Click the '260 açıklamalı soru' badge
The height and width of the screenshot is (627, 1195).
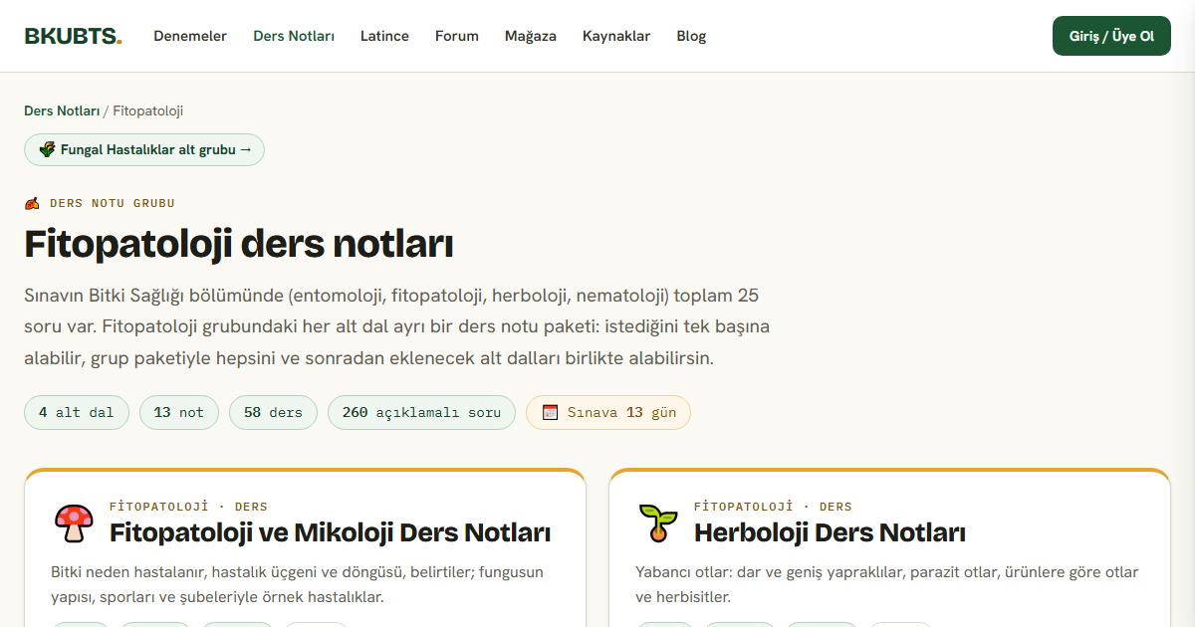(421, 413)
